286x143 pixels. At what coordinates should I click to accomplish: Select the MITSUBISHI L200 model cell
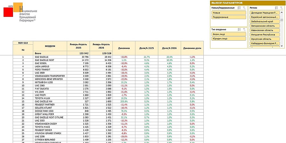tap(50, 82)
